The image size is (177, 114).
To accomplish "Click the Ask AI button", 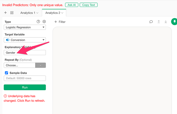I will pyautogui.click(x=72, y=5).
